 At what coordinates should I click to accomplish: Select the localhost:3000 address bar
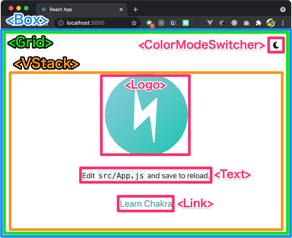(97, 23)
